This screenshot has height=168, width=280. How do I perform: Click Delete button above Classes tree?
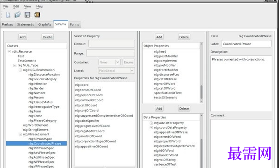[x=48, y=37]
